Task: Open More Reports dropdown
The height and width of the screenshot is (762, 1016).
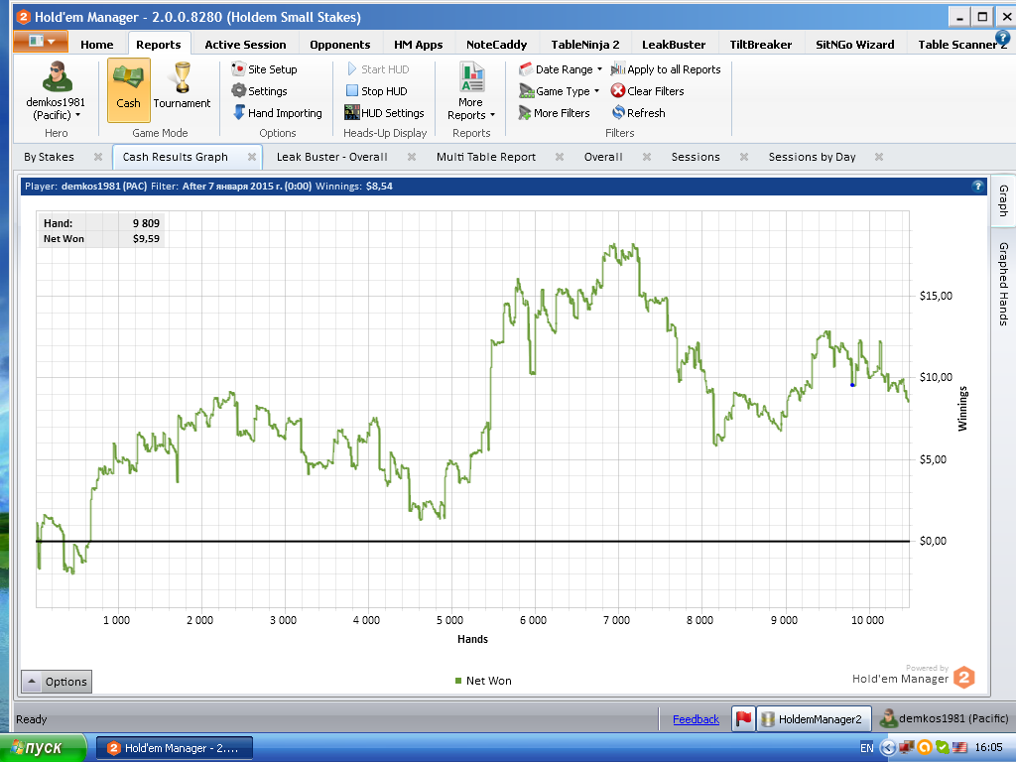Action: point(471,91)
